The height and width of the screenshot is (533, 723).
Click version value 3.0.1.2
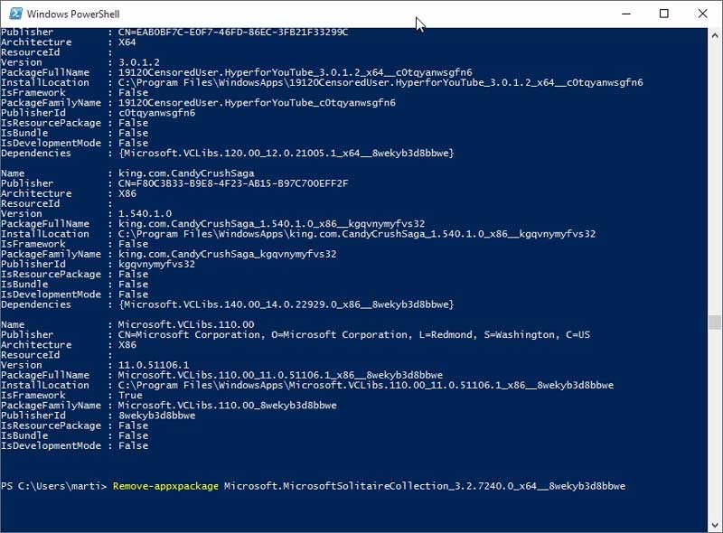(139, 62)
